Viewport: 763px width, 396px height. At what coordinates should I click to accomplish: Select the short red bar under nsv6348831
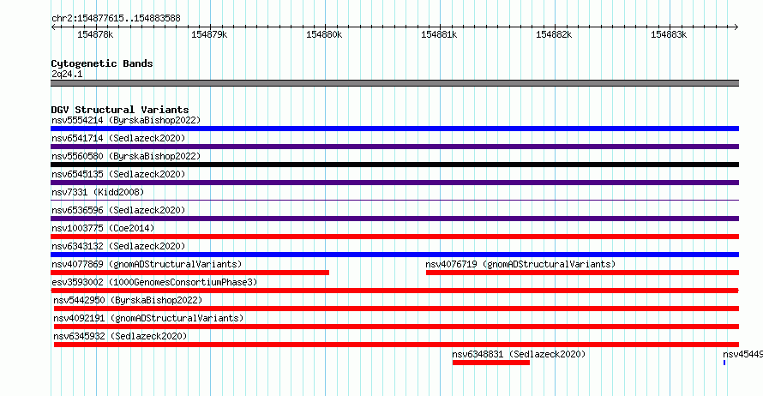[491, 363]
